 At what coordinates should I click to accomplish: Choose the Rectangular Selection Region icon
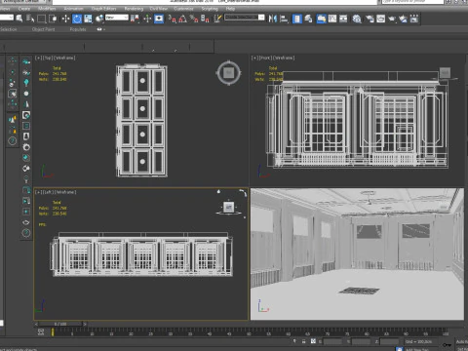coord(42,19)
